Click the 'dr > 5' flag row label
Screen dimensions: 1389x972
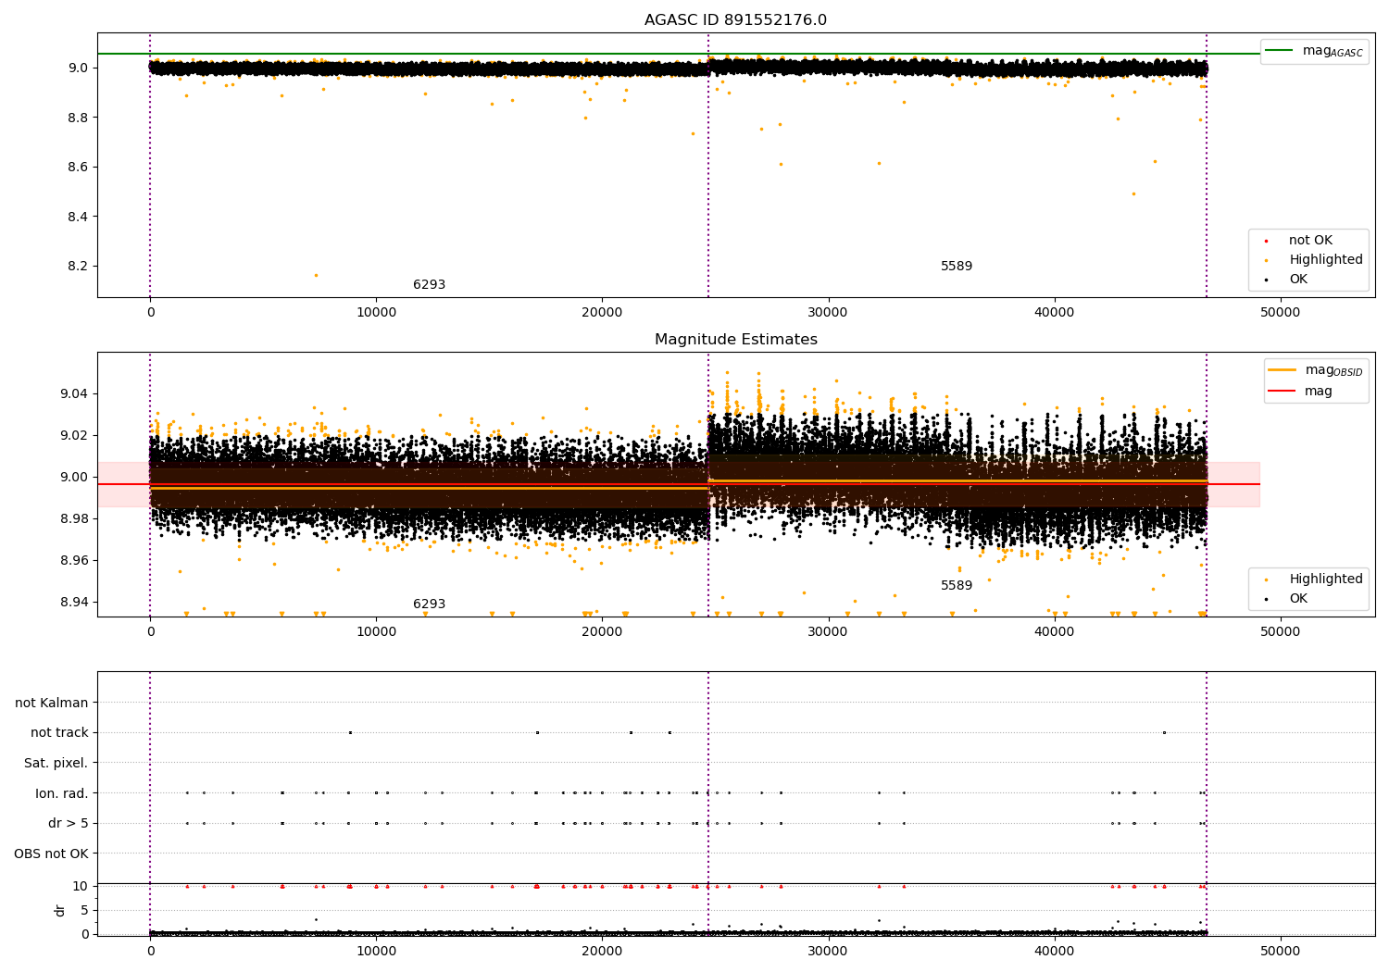pyautogui.click(x=68, y=823)
